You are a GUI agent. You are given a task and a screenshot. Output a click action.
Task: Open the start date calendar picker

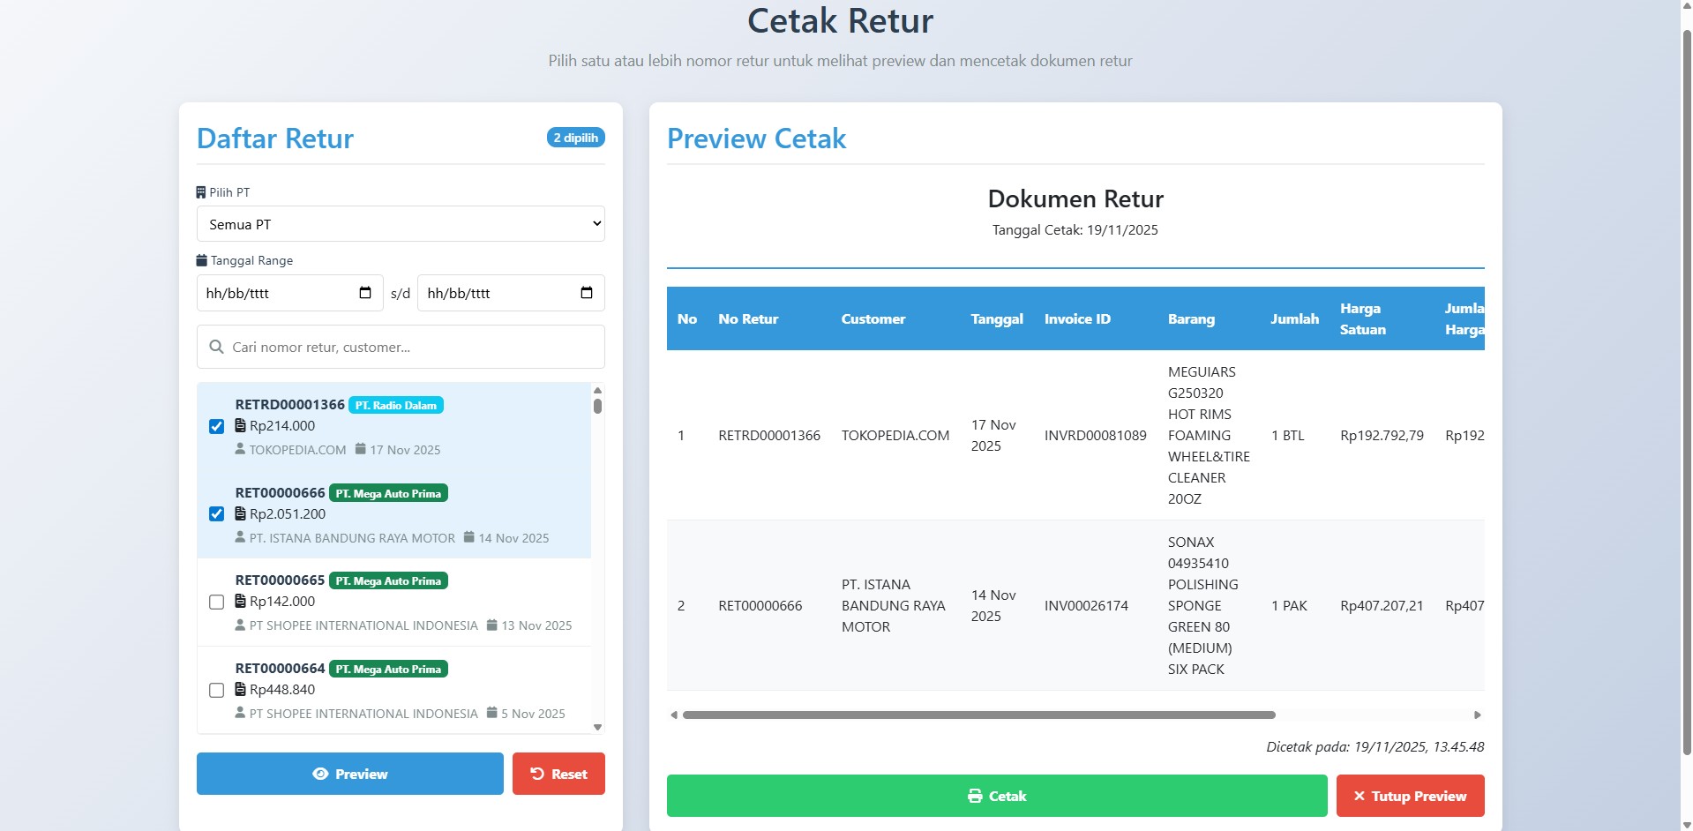click(364, 292)
